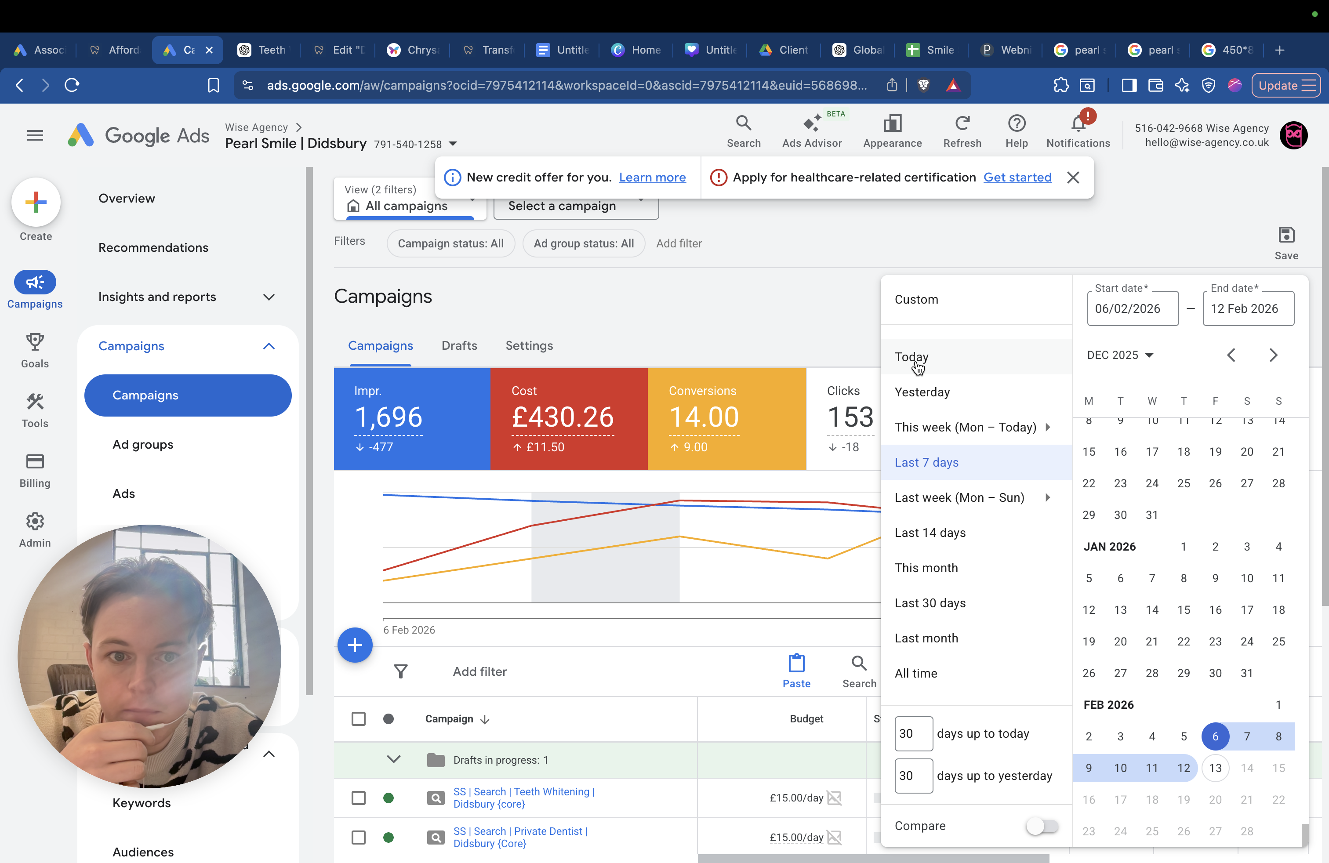Select the Last 30 days preset
The image size is (1329, 863).
[930, 603]
